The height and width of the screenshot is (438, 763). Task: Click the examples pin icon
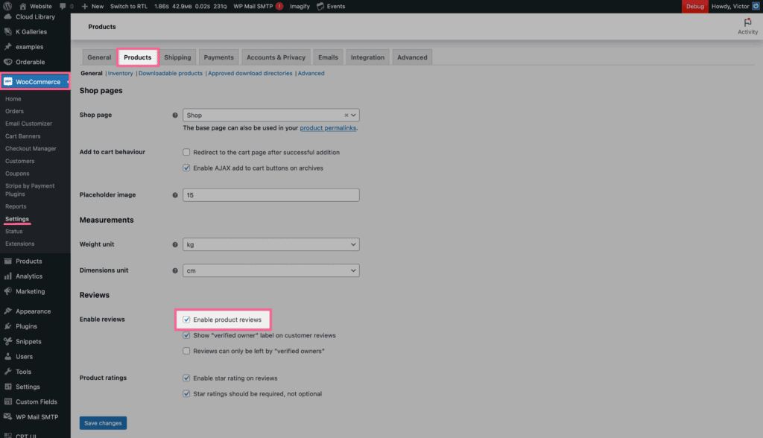[7, 47]
